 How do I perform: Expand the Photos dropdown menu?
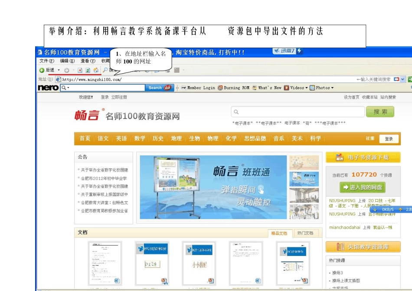pos(332,88)
